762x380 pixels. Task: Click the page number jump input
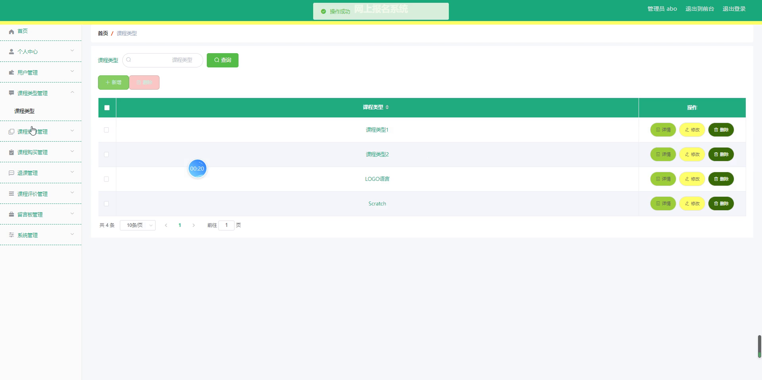pos(227,225)
